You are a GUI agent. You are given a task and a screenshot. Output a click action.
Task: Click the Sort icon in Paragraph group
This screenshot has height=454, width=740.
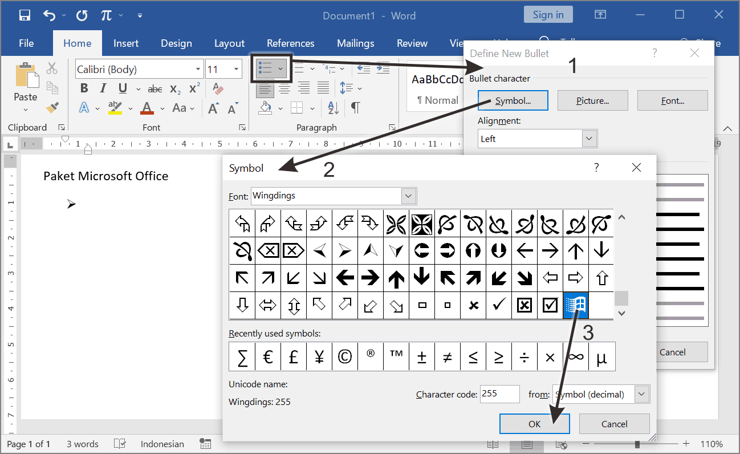pyautogui.click(x=334, y=107)
